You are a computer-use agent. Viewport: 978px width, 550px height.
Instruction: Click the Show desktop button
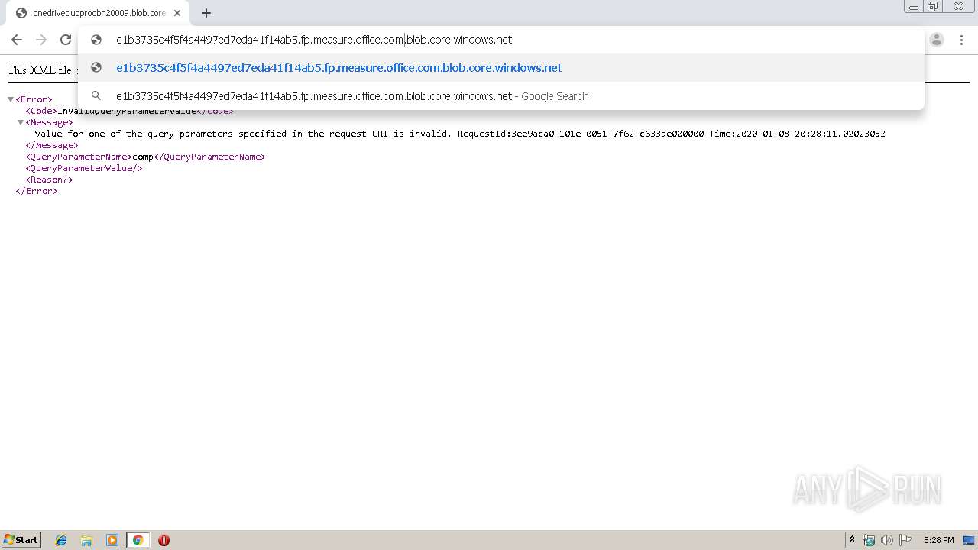pyautogui.click(x=969, y=540)
